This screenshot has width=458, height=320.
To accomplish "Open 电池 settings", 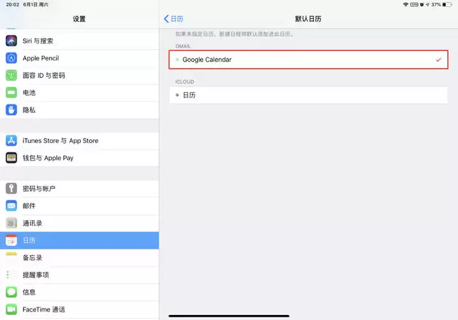I will coord(80,93).
